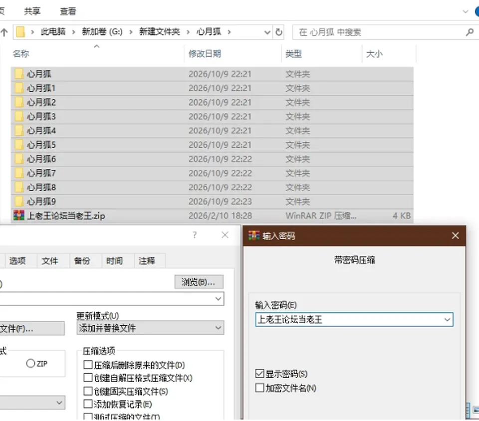Enable 加密文件名 checkbox

coord(259,388)
